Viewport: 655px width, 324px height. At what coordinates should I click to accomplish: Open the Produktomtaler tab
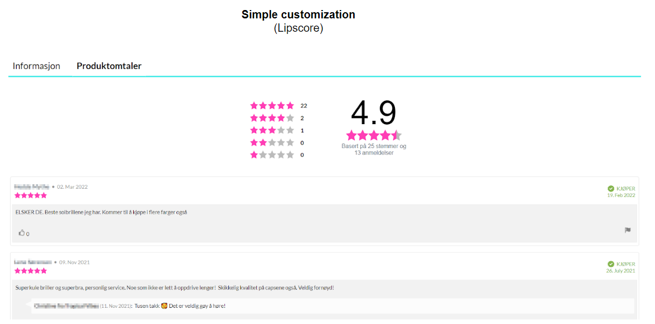pos(109,66)
